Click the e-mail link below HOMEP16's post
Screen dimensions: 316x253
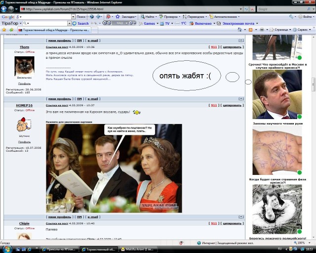tap(93, 217)
